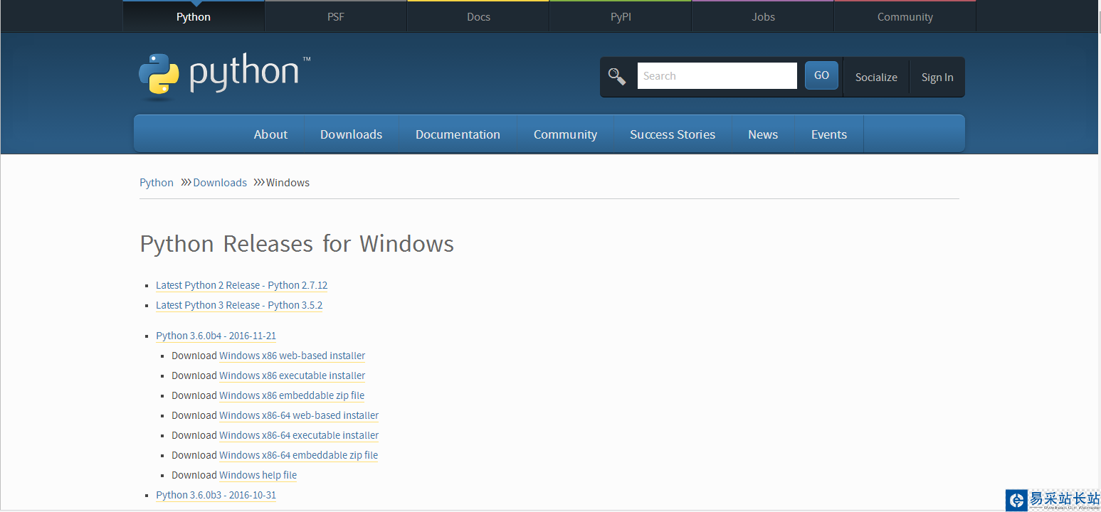Open the Downloads navigation menu
The height and width of the screenshot is (512, 1101).
352,134
